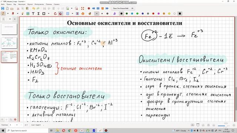This screenshot has height=133, width=237.
Task: Create a new document
Action: point(7,8)
